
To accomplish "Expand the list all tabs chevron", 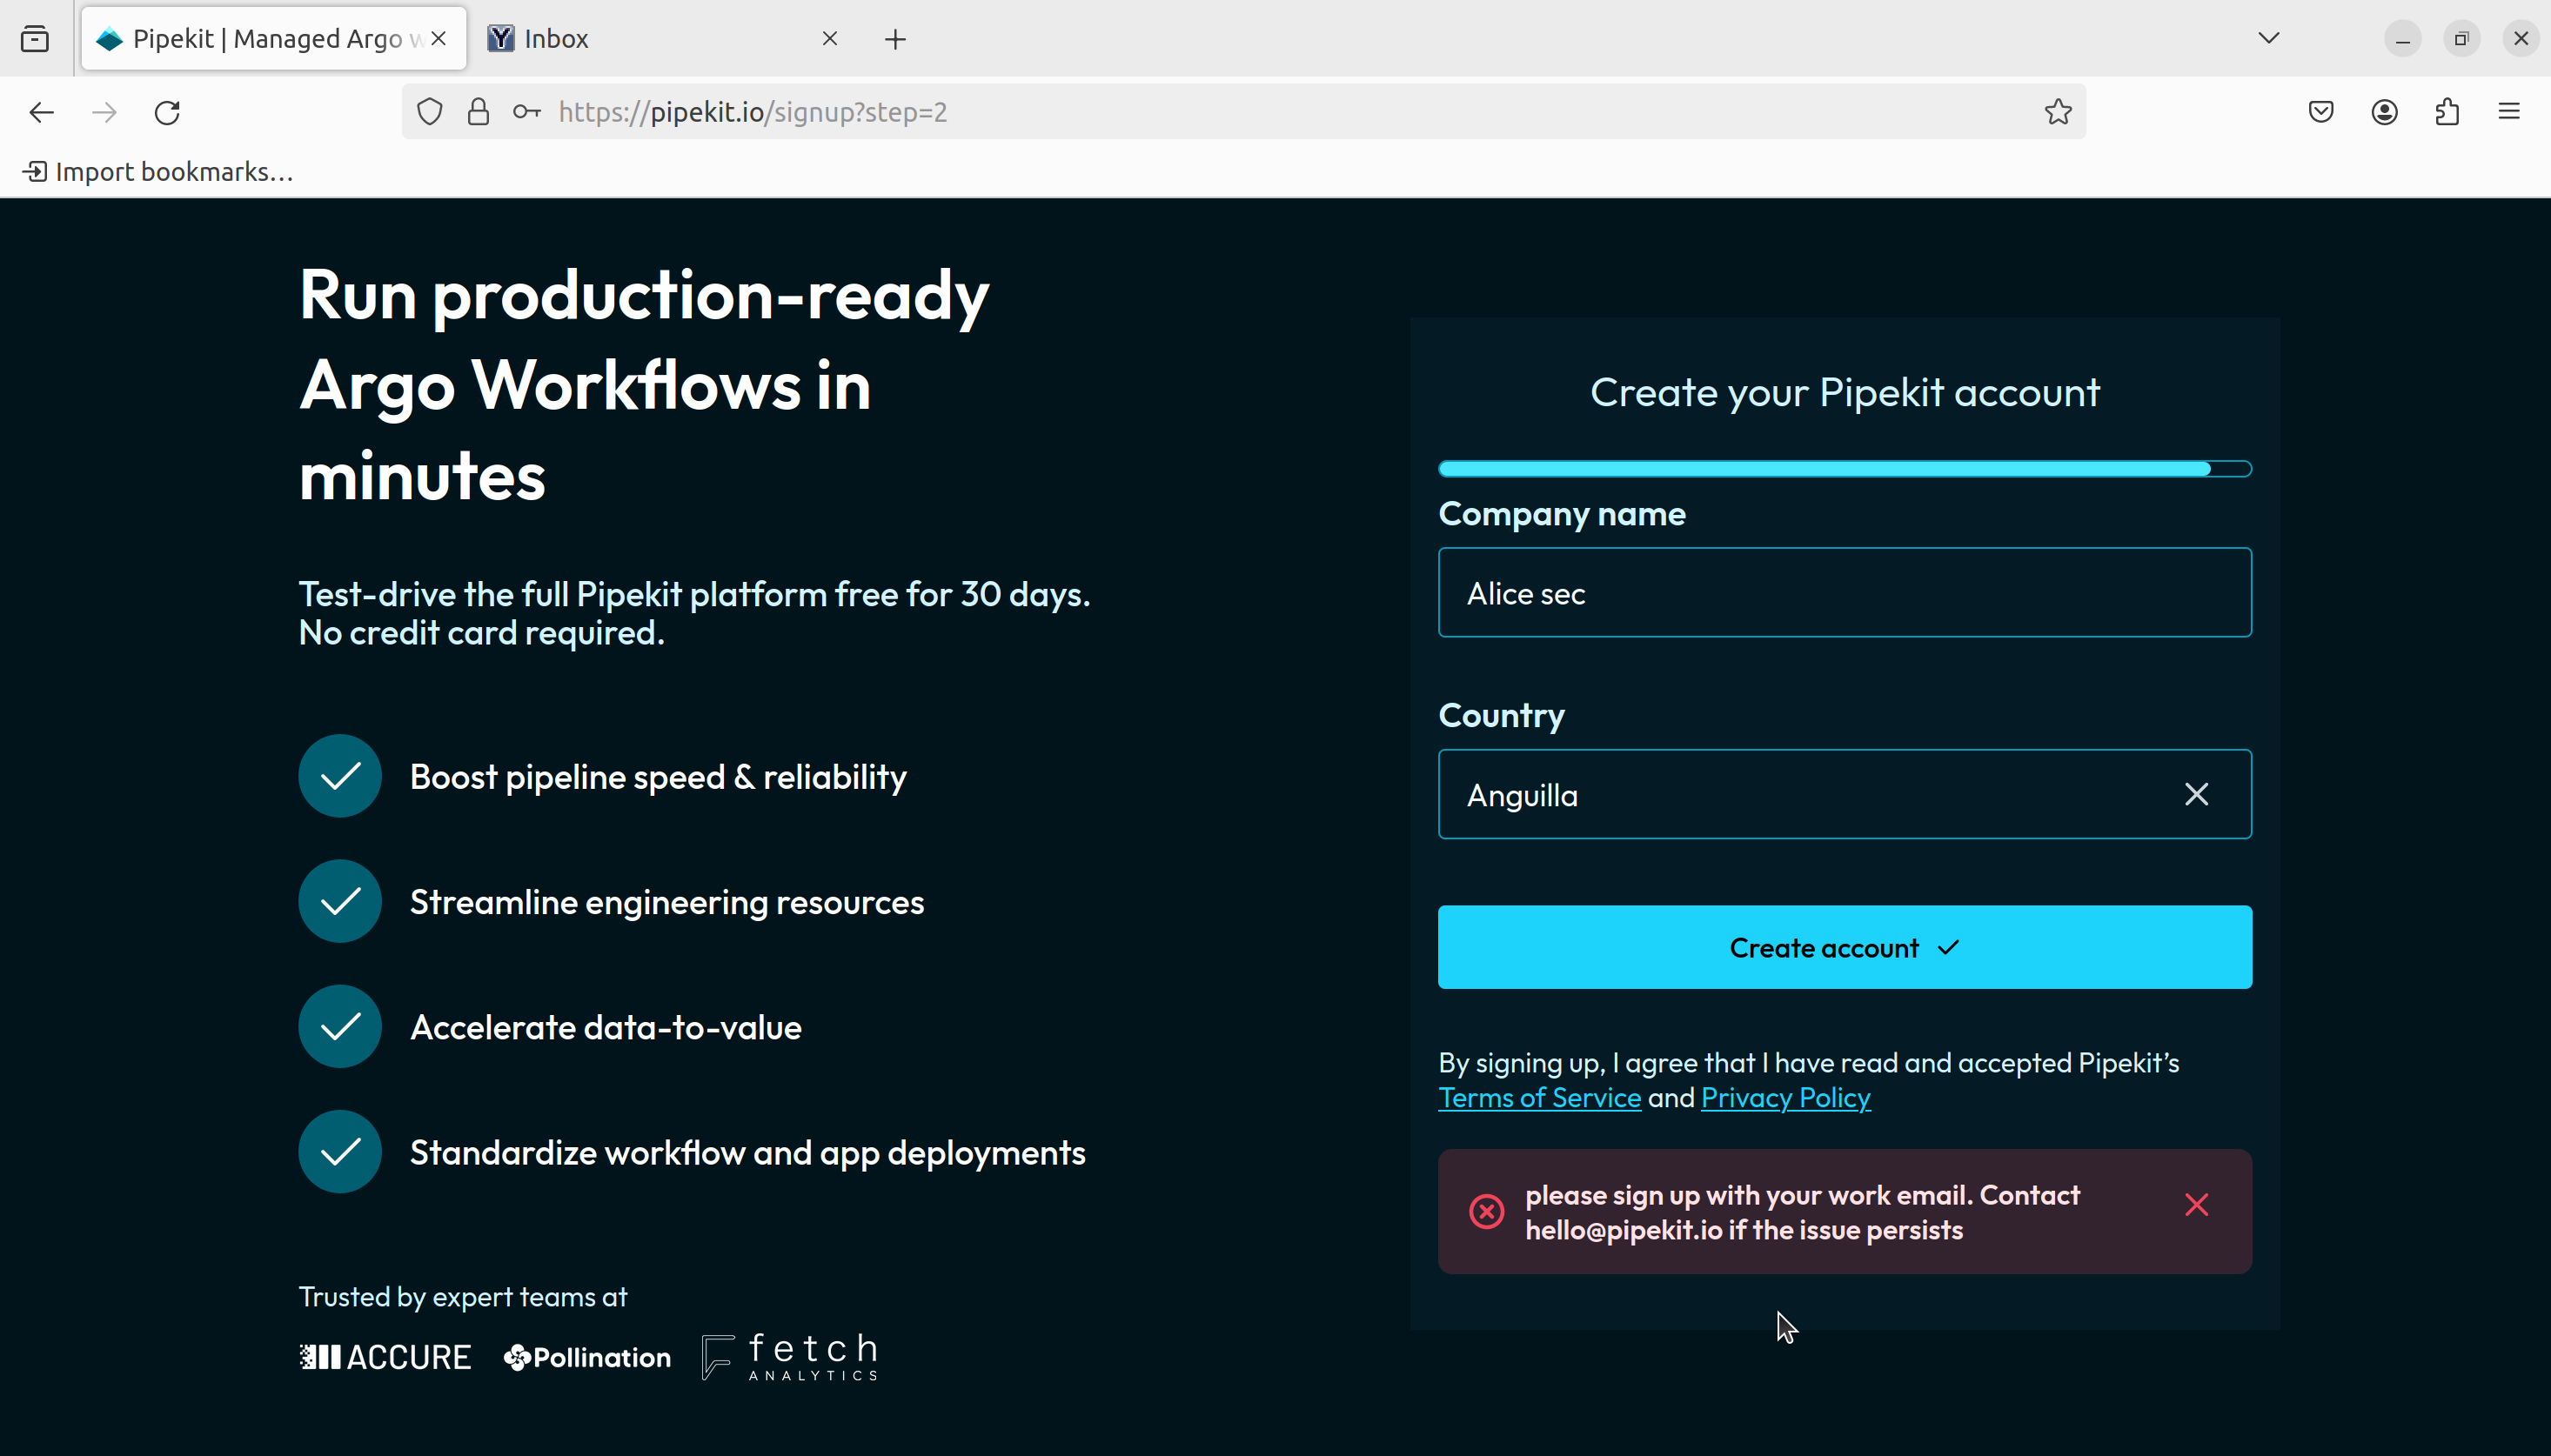I will [x=2269, y=38].
